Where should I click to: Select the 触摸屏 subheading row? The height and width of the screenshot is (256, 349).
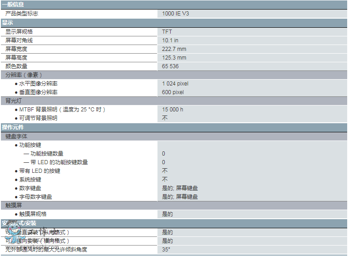(14, 206)
